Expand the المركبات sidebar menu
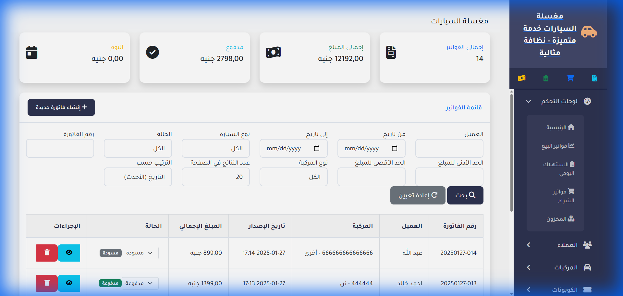 point(560,267)
